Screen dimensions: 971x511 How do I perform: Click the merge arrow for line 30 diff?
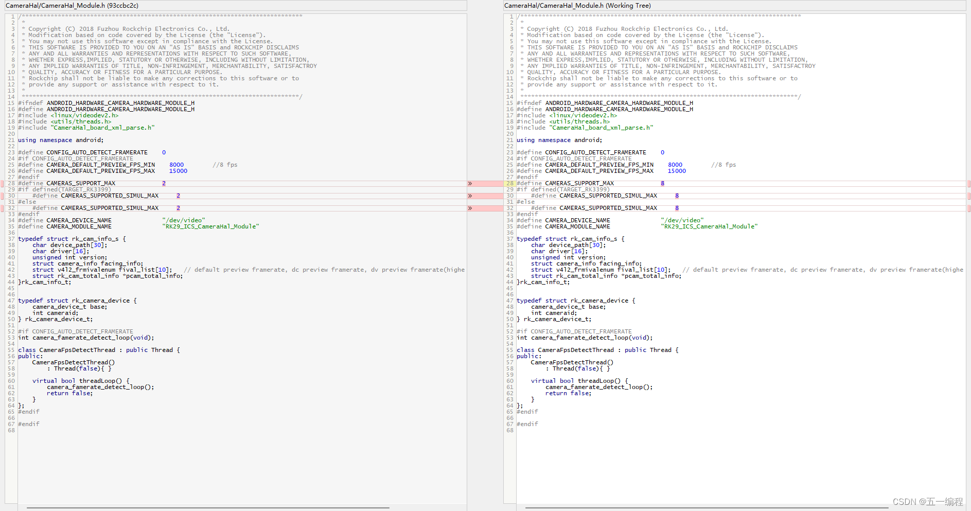(470, 196)
